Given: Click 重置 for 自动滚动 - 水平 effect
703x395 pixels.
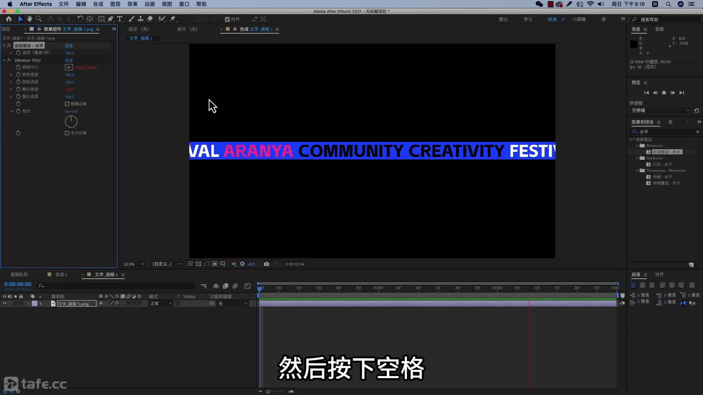Looking at the screenshot, I should coord(69,46).
